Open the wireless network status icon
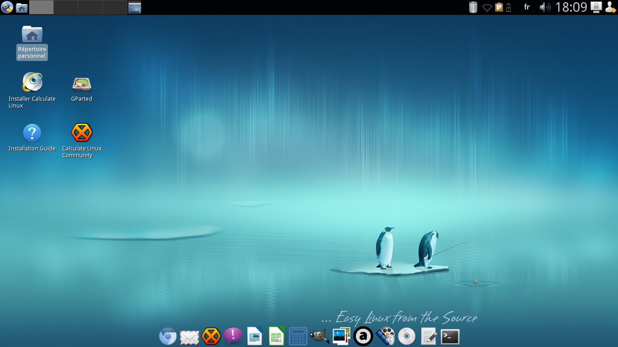Screen dimensions: 618x347 coord(487,8)
